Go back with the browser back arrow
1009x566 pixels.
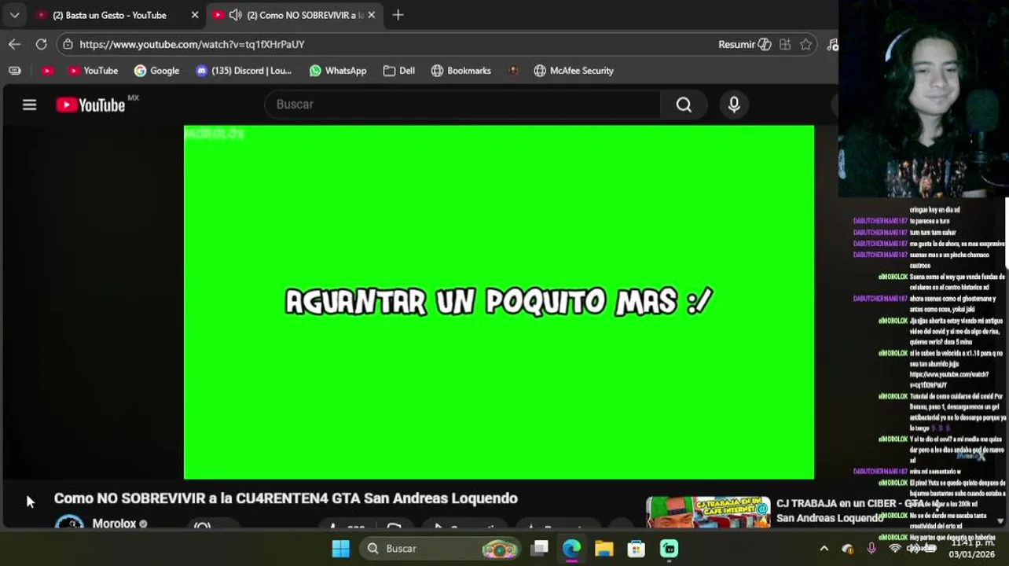click(x=14, y=44)
